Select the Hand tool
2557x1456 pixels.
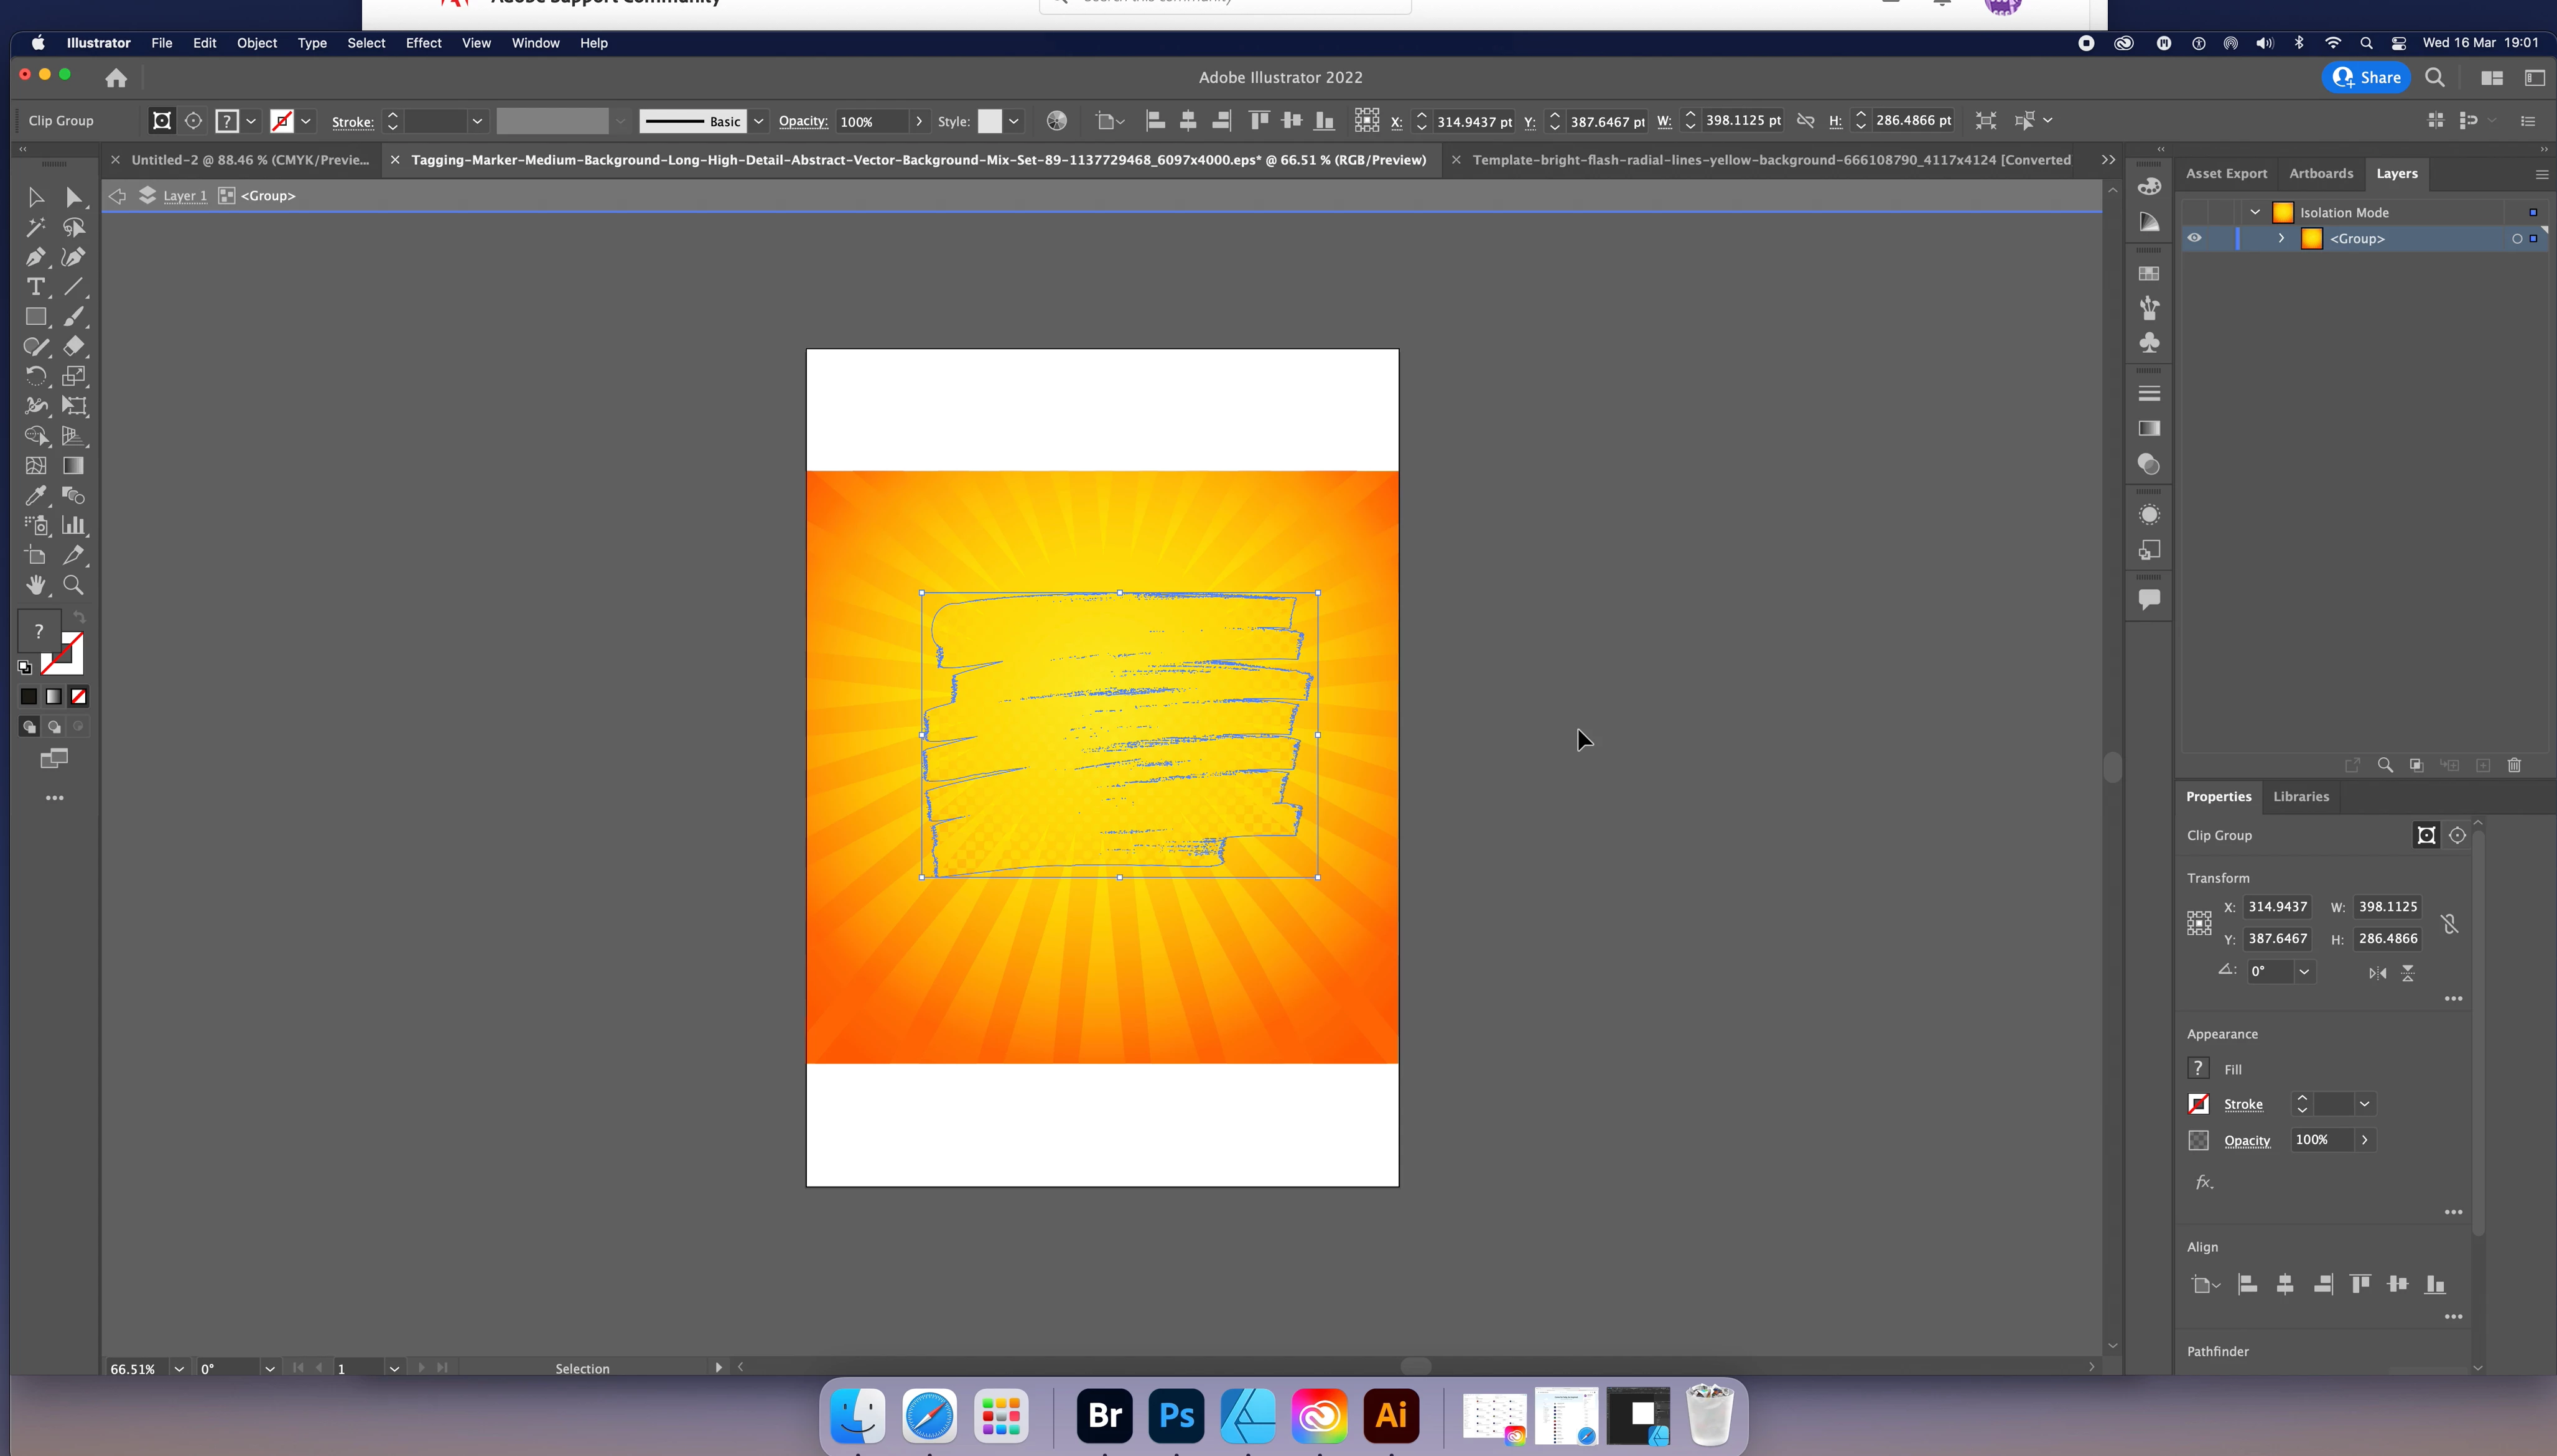(35, 585)
